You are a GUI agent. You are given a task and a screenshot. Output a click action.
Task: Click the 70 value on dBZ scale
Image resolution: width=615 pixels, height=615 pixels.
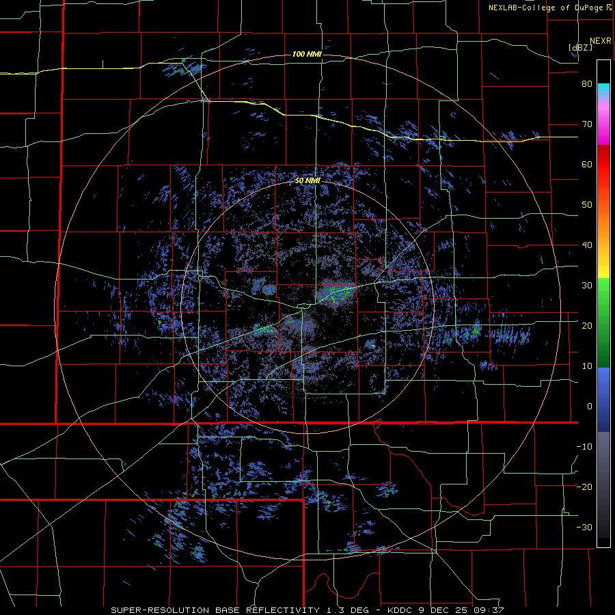(587, 124)
